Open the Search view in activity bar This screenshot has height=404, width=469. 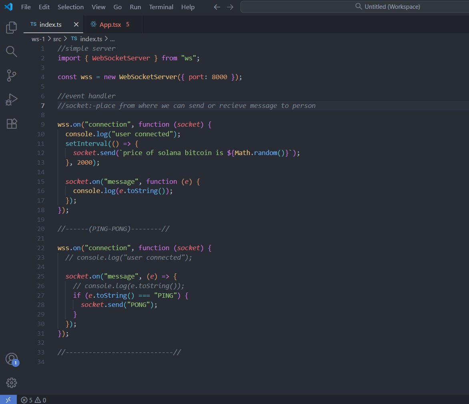pos(11,52)
